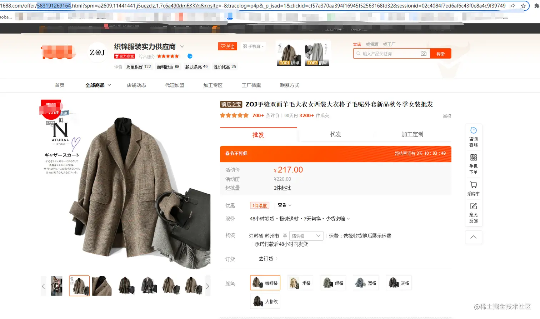Image resolution: width=540 pixels, height=319 pixels.
Task: Go to the 首页 shop tab
Action: 60,85
